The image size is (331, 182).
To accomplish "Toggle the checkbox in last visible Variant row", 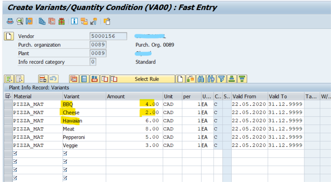I will [65, 178].
